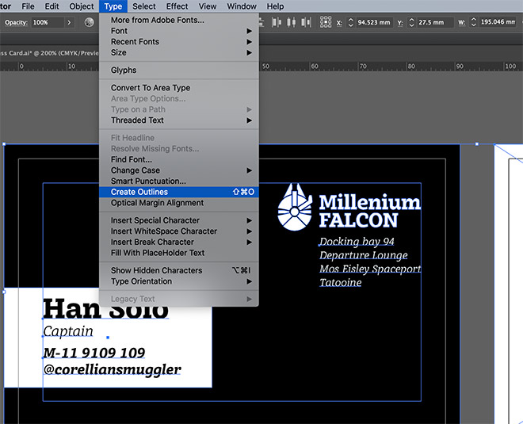Select the Departure Lounge text line
This screenshot has width=523, height=424.
click(x=363, y=255)
